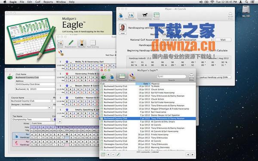Open the Reports menu
258x161 pixels.
click(48, 2)
